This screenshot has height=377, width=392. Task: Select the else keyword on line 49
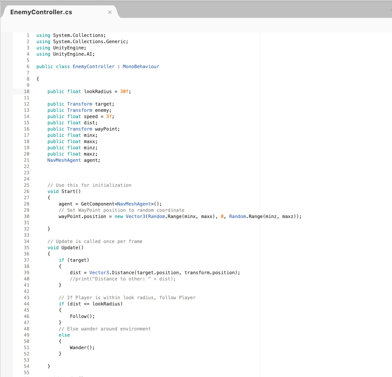[64, 335]
